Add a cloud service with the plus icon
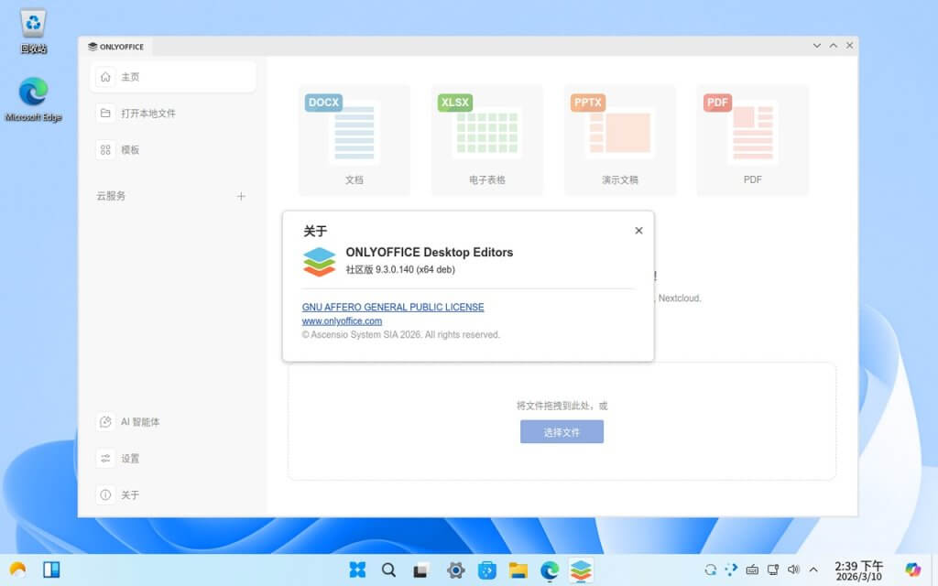Screen dimensions: 938x586 pyautogui.click(x=241, y=196)
